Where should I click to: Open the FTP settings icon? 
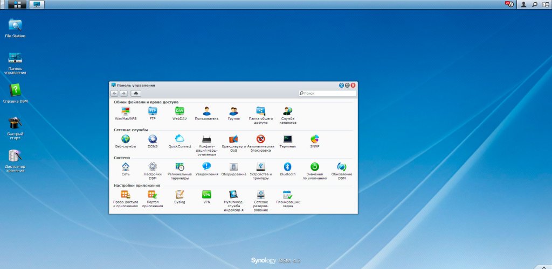click(153, 111)
